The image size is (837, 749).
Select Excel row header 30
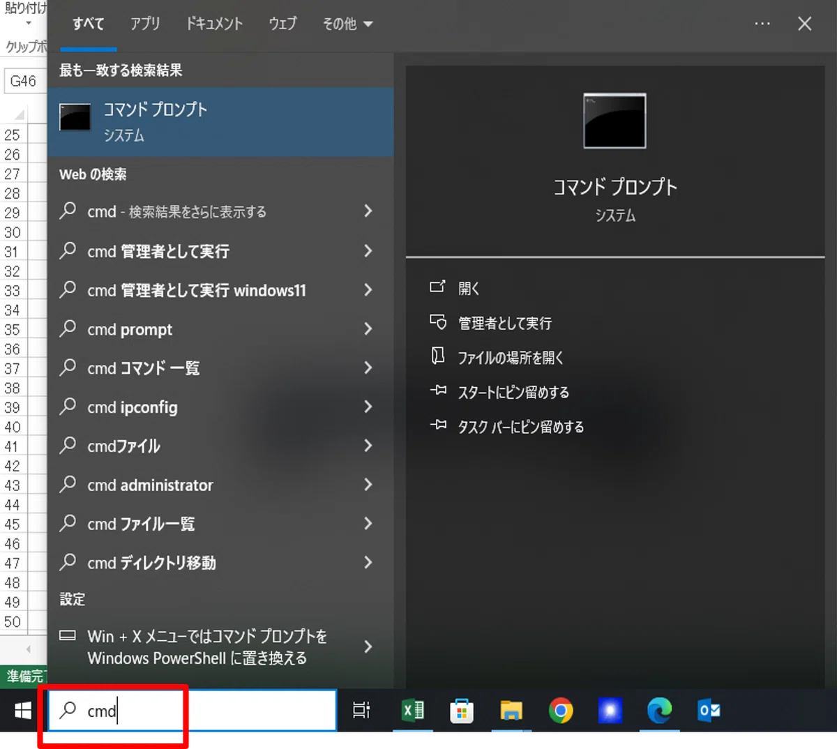pos(13,232)
